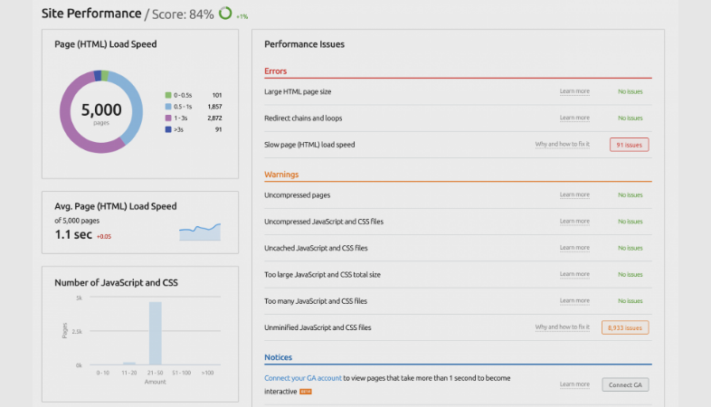Click the 'Site Performance' page title
Viewport: 711px width, 407px height.
click(91, 14)
